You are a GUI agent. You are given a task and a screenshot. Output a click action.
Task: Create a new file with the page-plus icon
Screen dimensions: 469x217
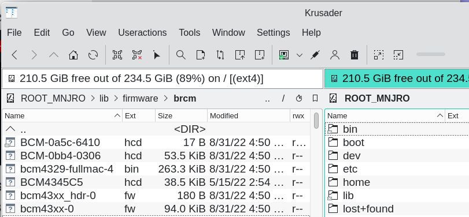[201, 55]
